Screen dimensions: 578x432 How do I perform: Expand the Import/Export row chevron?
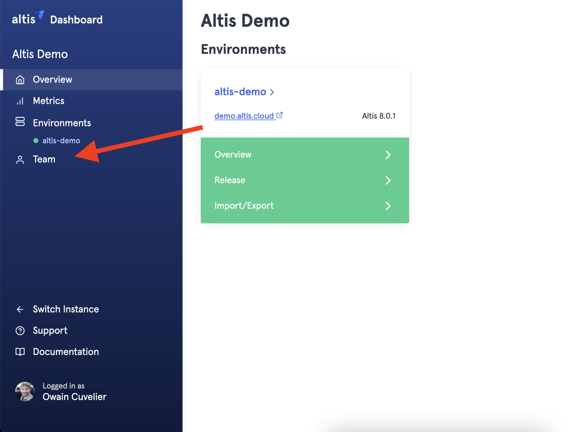(388, 206)
